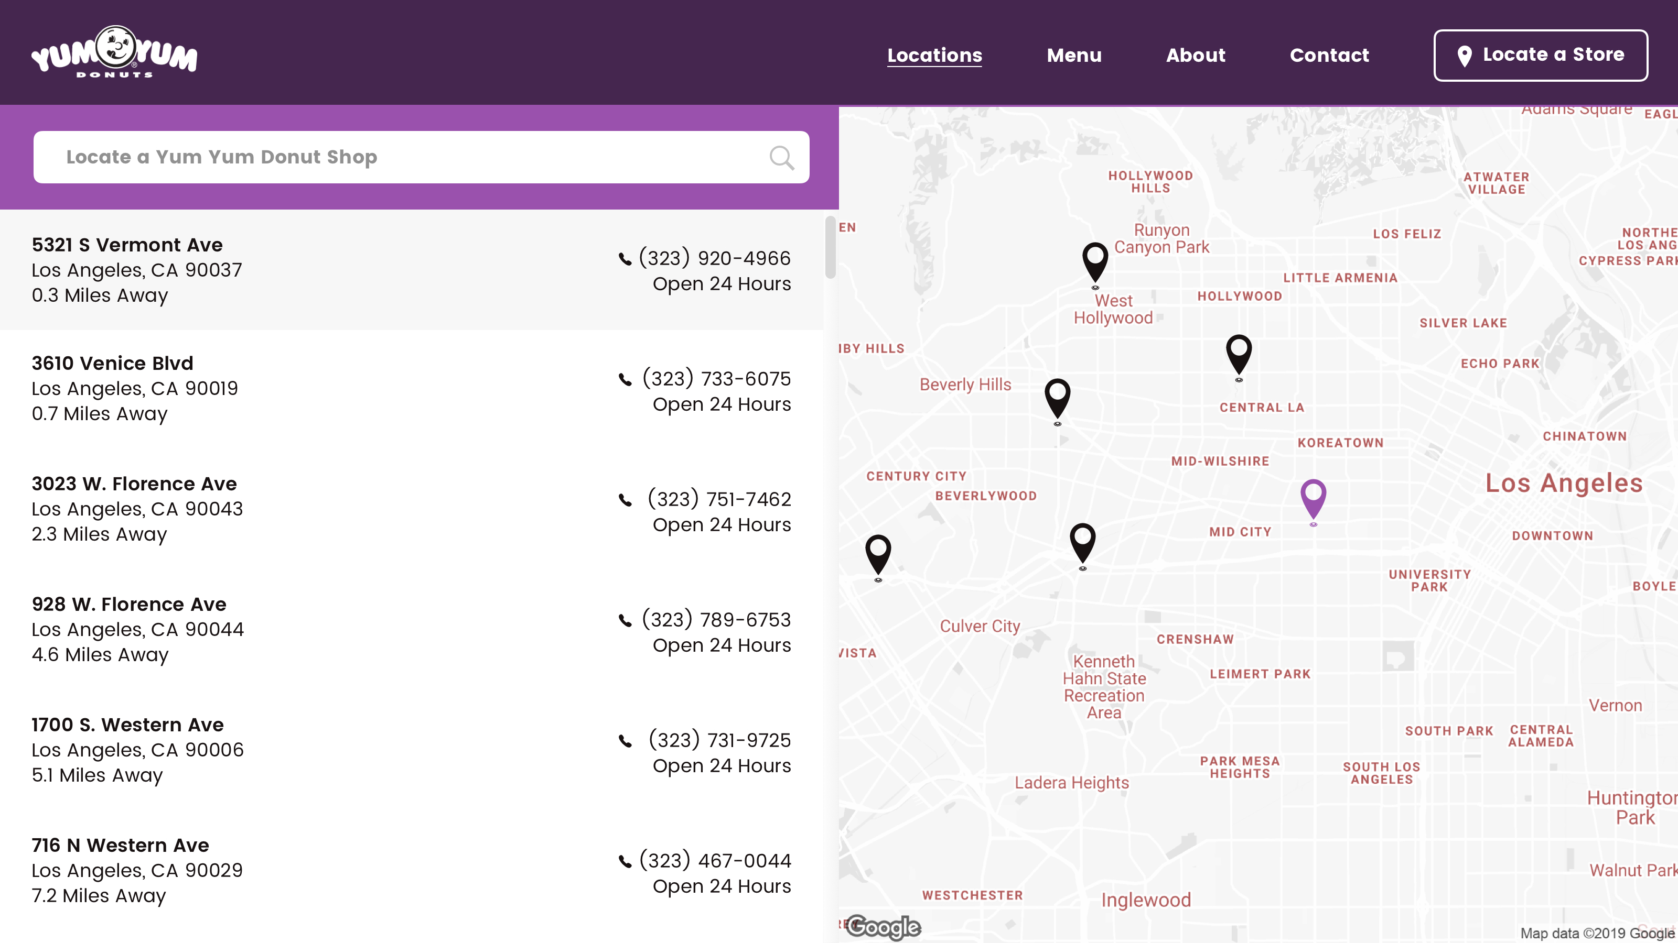The height and width of the screenshot is (943, 1678).
Task: Open the Contact page
Action: click(1329, 56)
